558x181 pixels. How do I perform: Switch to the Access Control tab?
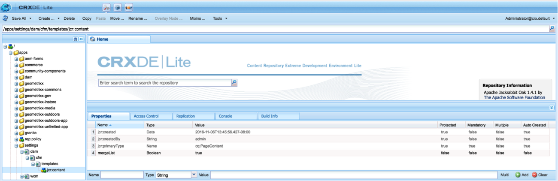pos(146,116)
